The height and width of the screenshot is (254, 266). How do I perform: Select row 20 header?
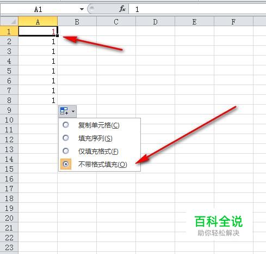point(9,218)
